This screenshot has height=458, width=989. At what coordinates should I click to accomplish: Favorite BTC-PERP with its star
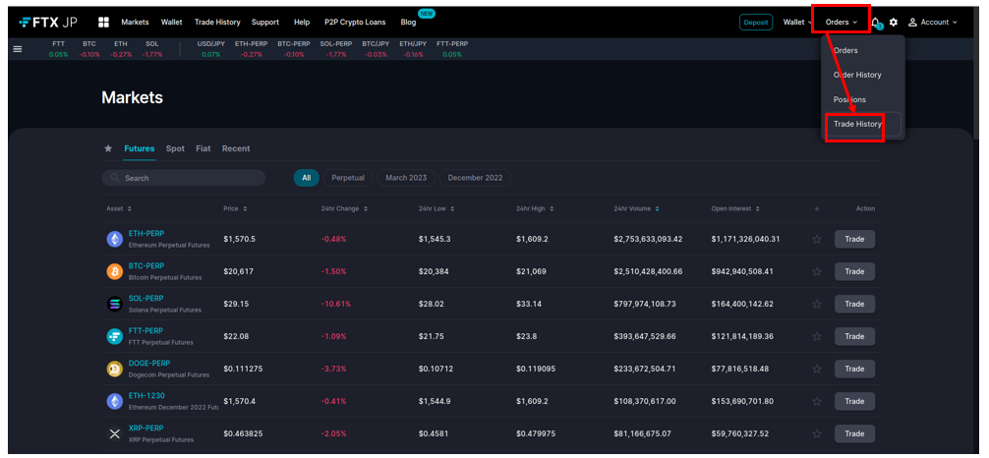(x=817, y=271)
